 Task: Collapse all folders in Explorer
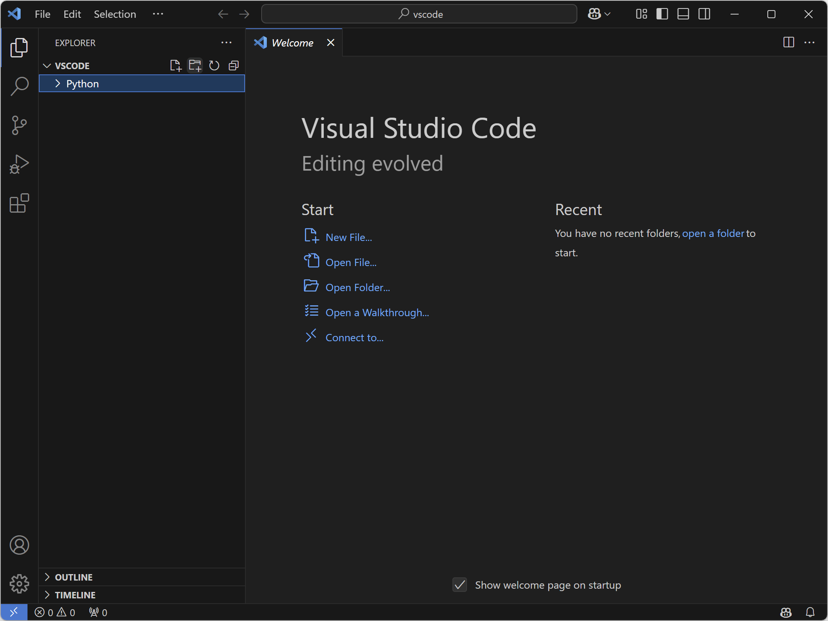234,65
